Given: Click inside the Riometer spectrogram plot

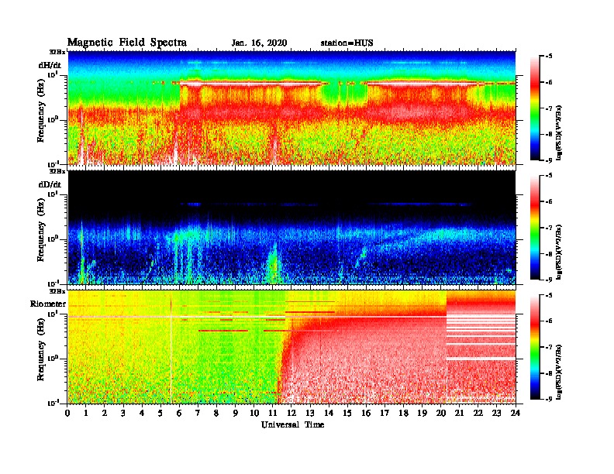Looking at the screenshot, I should (291, 347).
